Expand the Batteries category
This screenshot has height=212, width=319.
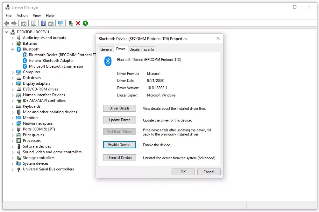point(13,43)
